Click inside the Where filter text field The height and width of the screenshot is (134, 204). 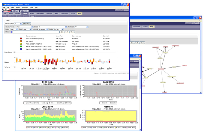pos(36,32)
